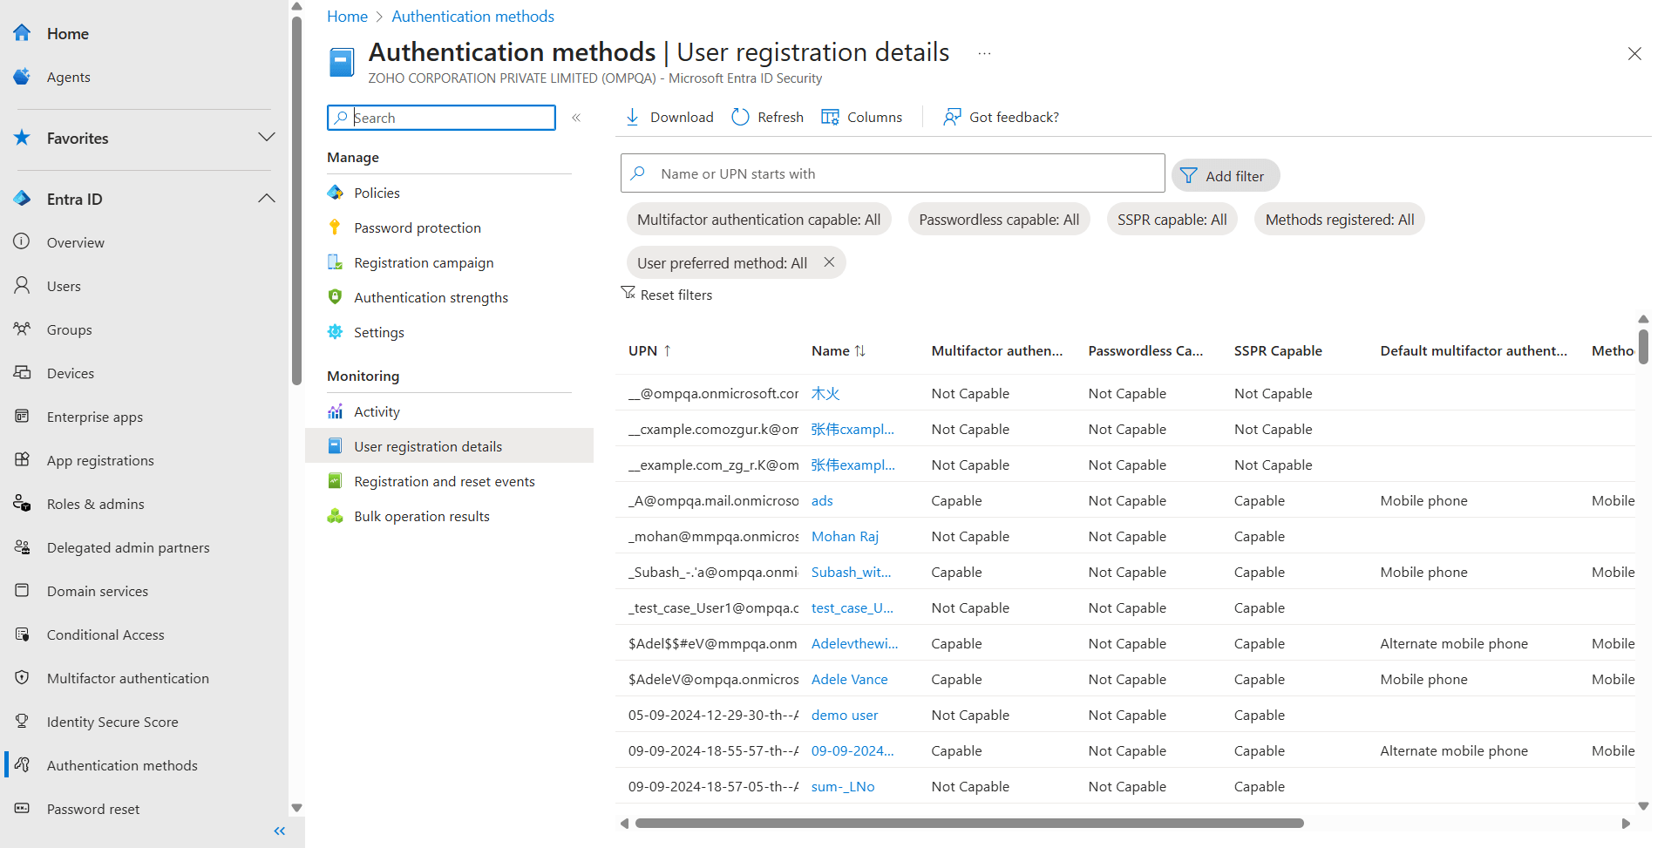This screenshot has height=848, width=1671.
Task: Open the Methods registered filter dropdown
Action: [x=1339, y=220]
